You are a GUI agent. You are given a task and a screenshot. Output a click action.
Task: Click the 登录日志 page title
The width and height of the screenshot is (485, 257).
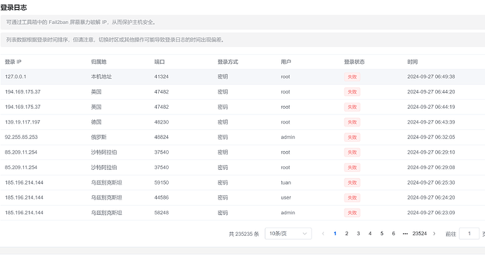coord(13,8)
